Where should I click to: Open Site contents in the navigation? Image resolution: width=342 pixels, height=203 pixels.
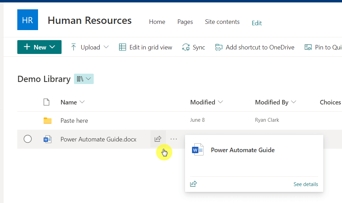point(222,22)
